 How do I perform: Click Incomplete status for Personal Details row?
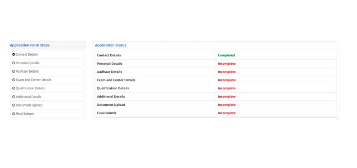227,64
